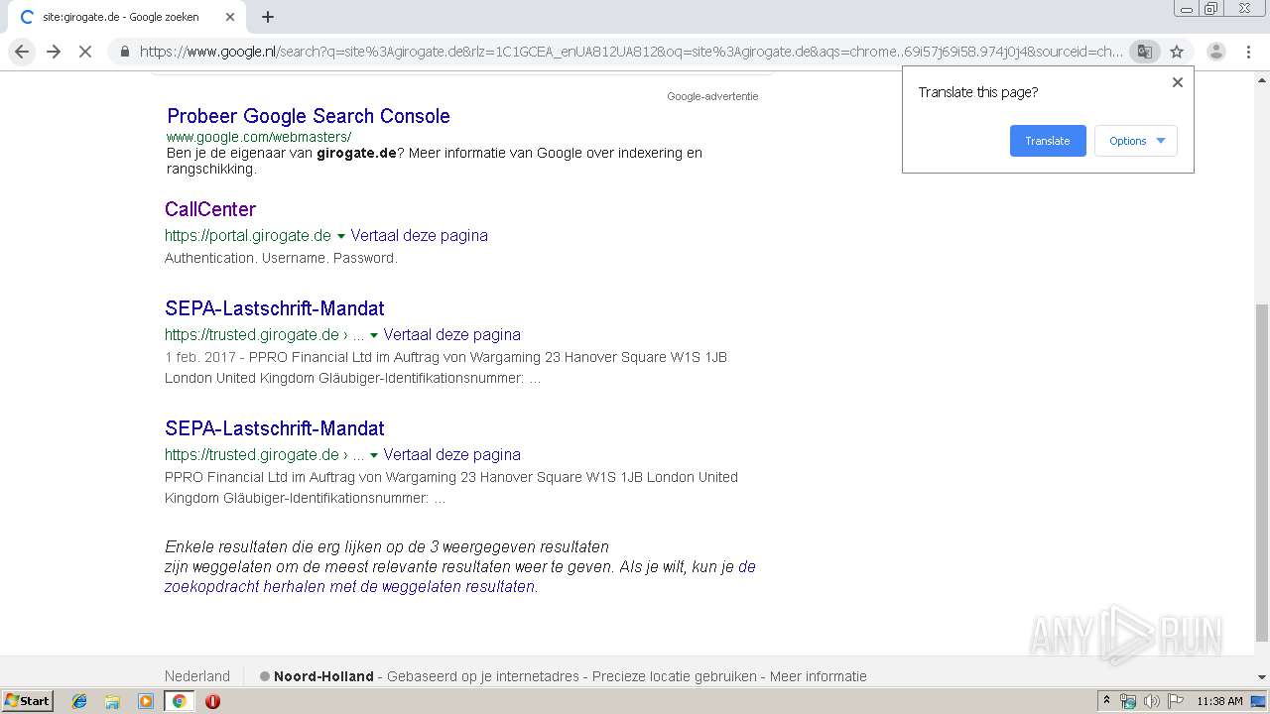The image size is (1270, 714).
Task: Open Probeer Google Search Console link
Action: point(309,116)
